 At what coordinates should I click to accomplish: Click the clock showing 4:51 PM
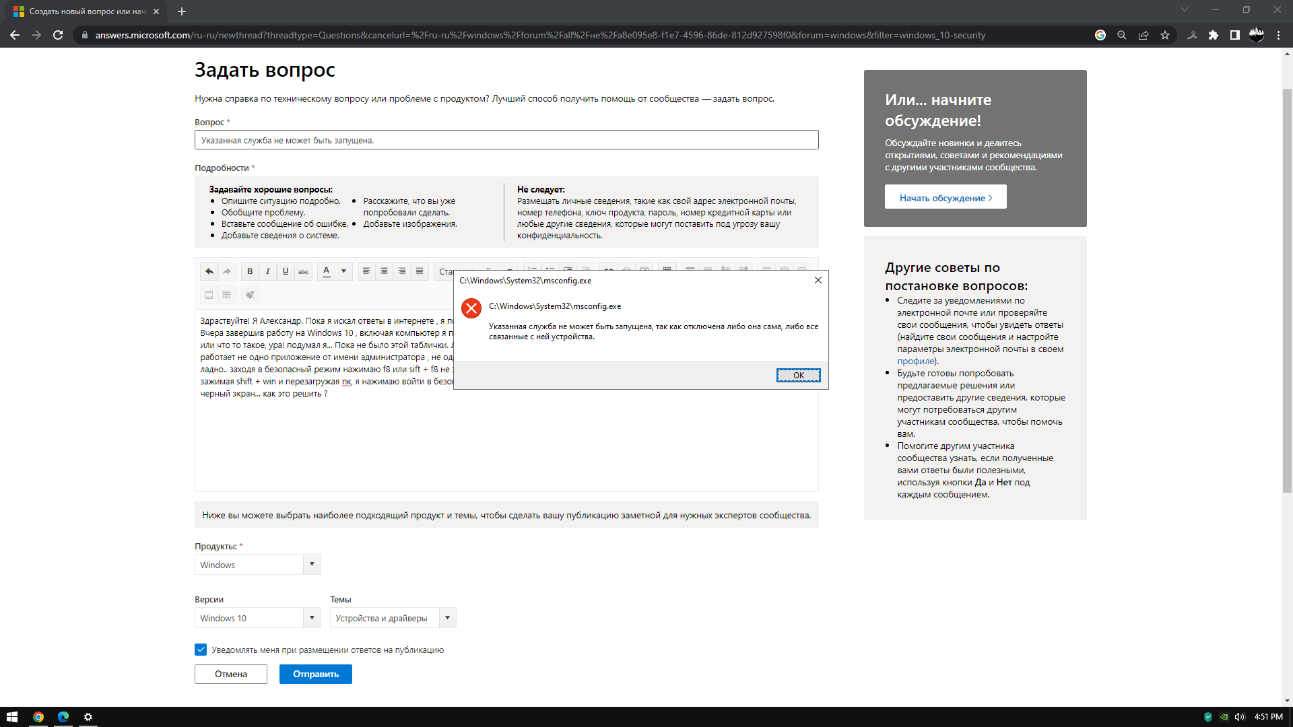(1268, 717)
